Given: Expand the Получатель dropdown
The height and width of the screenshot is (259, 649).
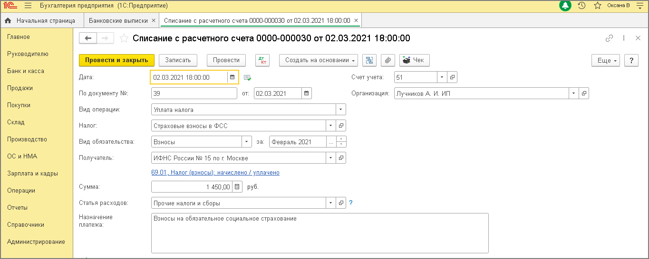Looking at the screenshot, I should click(331, 158).
